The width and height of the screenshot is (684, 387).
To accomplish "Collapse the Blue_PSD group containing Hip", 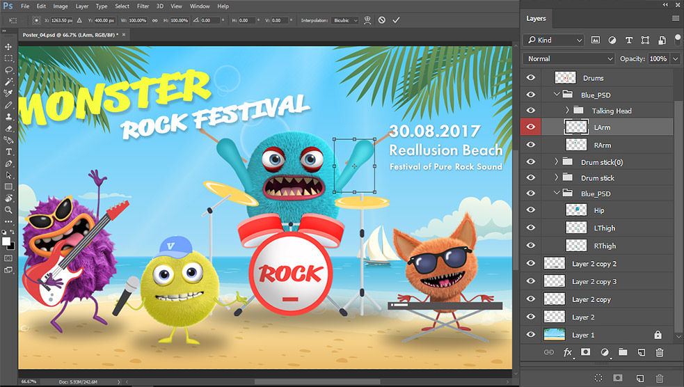I will pos(557,193).
